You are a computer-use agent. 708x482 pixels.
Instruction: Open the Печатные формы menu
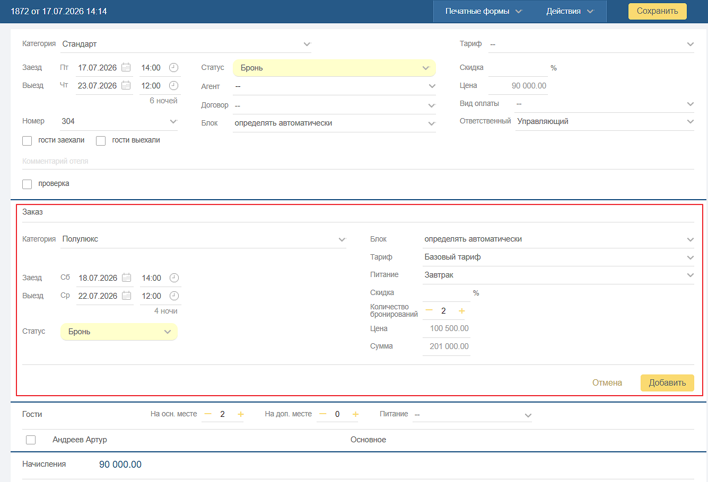483,11
